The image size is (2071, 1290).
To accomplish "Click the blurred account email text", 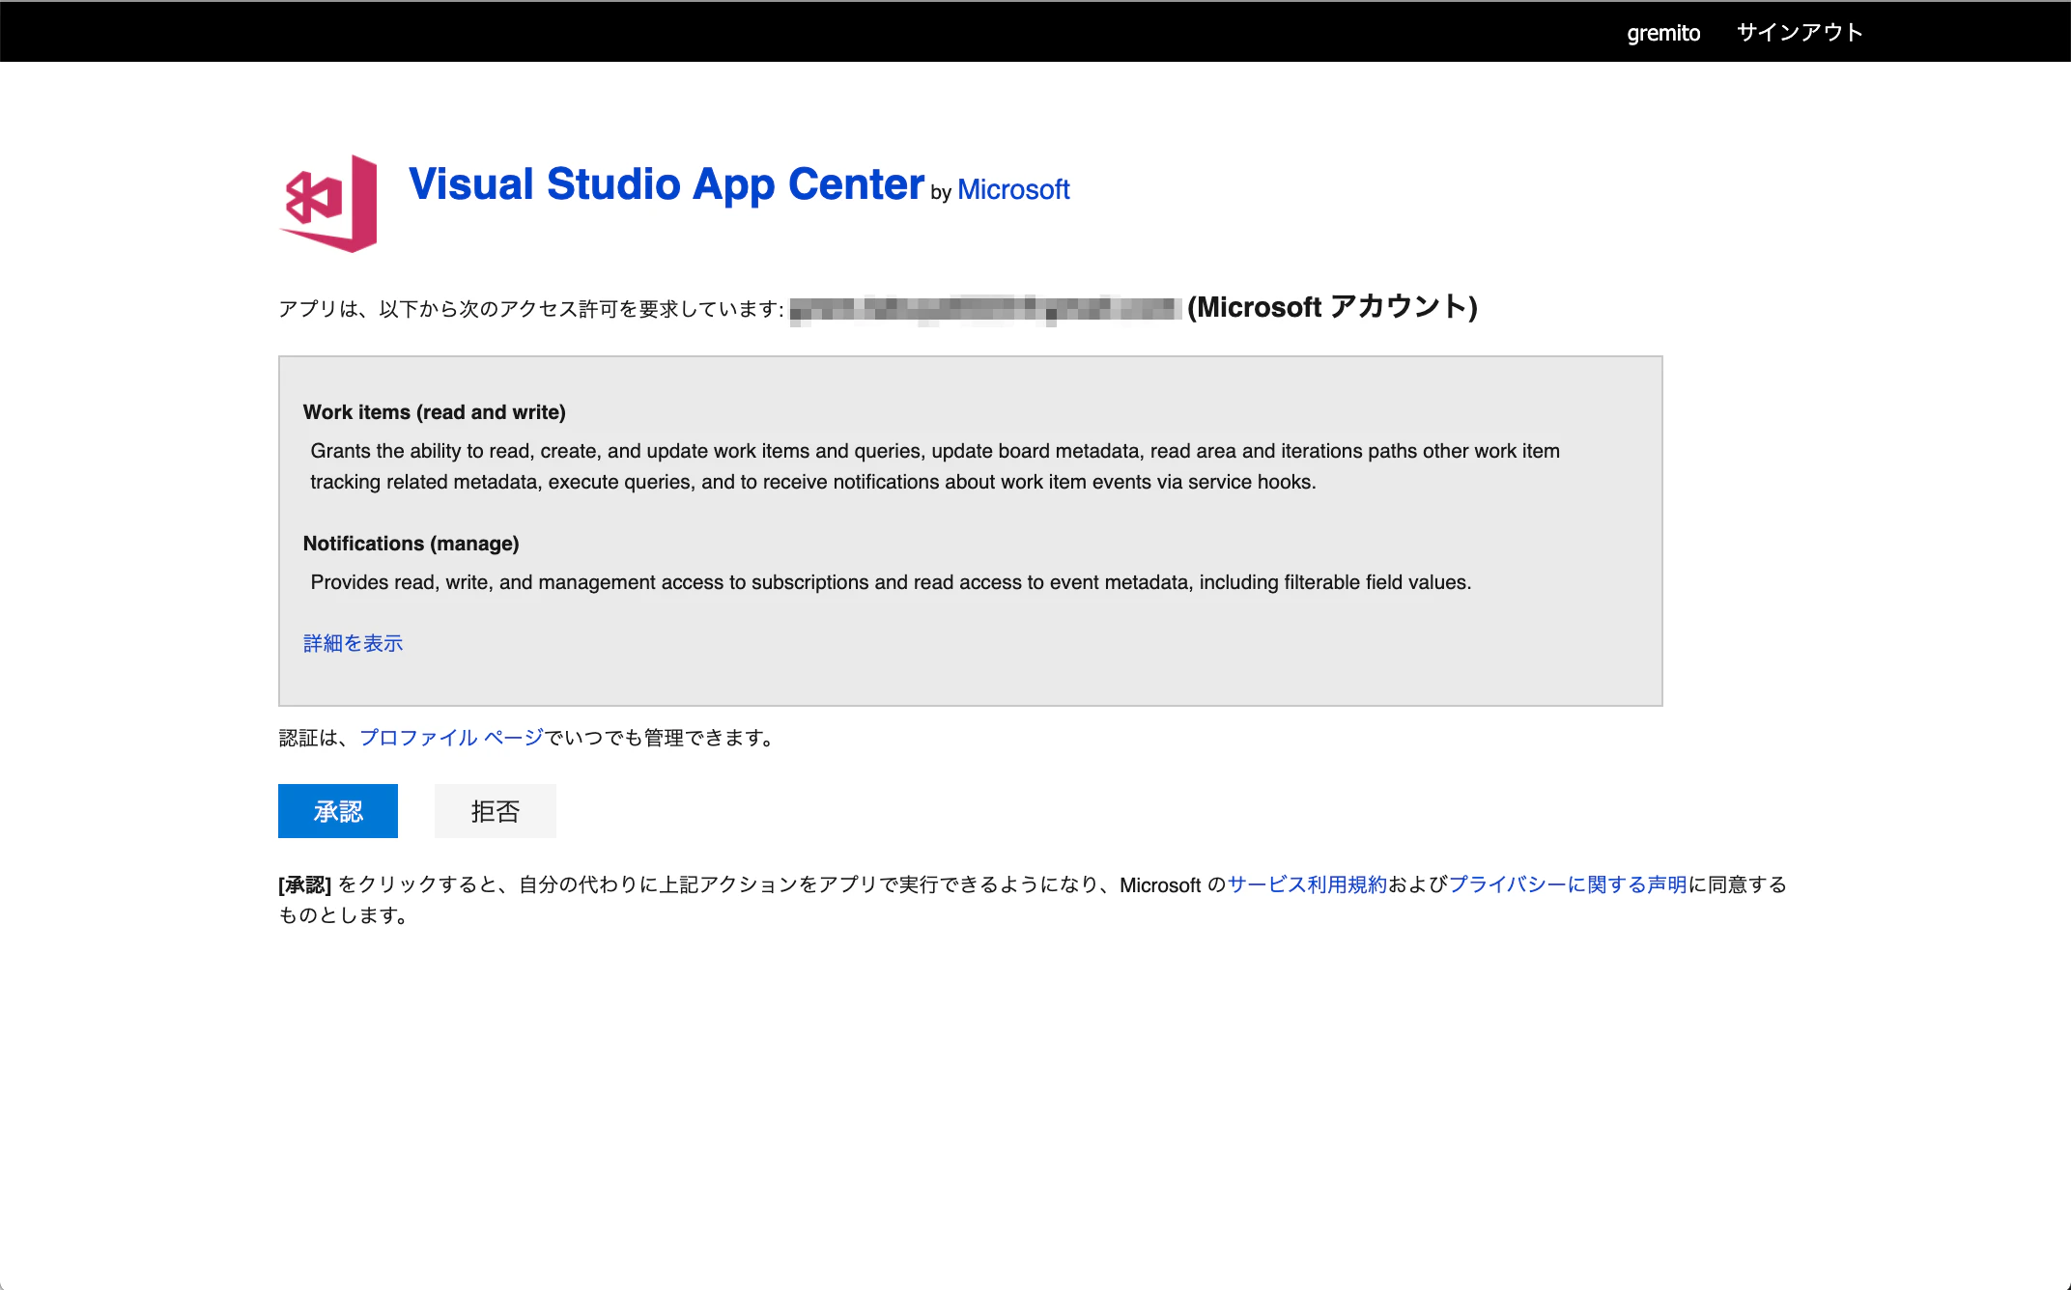I will click(x=986, y=310).
